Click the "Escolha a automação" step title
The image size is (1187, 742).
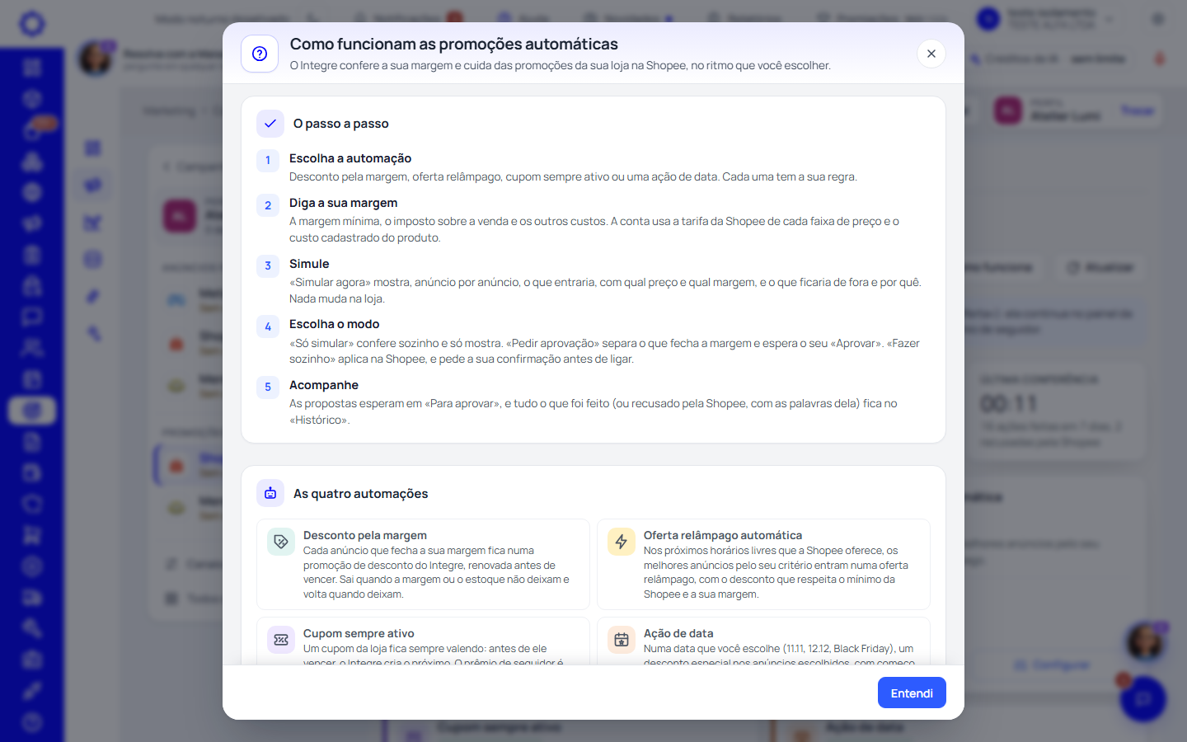(x=350, y=158)
